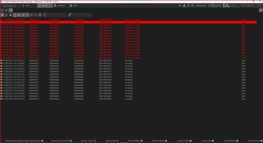
Task: Click the info circle filter icon
Action: point(32,15)
